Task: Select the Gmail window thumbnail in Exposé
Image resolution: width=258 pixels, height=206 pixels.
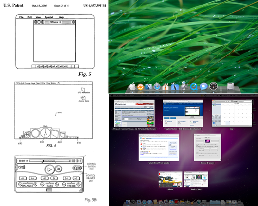Action: (159, 148)
